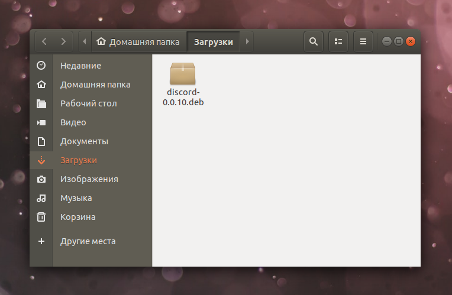Open the hamburger menu button

[x=363, y=41]
